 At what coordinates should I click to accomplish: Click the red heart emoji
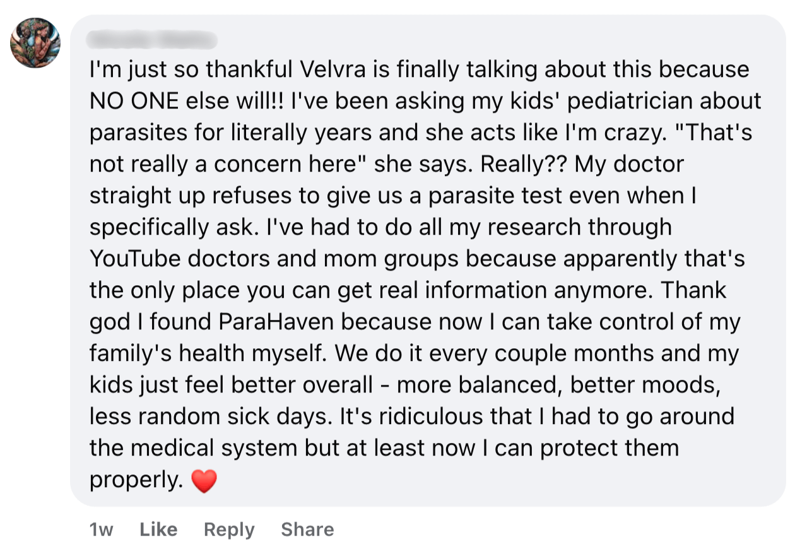(x=203, y=482)
